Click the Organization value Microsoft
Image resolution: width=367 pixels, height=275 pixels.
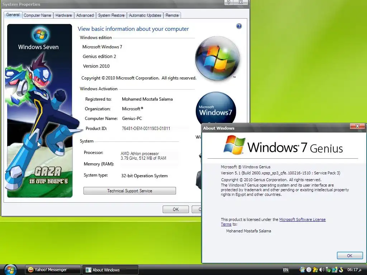tap(133, 109)
